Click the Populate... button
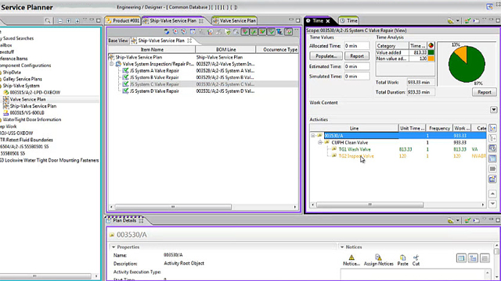The width and height of the screenshot is (501, 281). pos(326,56)
